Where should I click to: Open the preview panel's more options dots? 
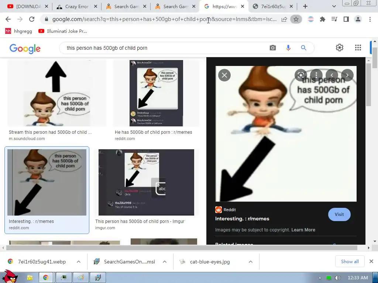[316, 75]
